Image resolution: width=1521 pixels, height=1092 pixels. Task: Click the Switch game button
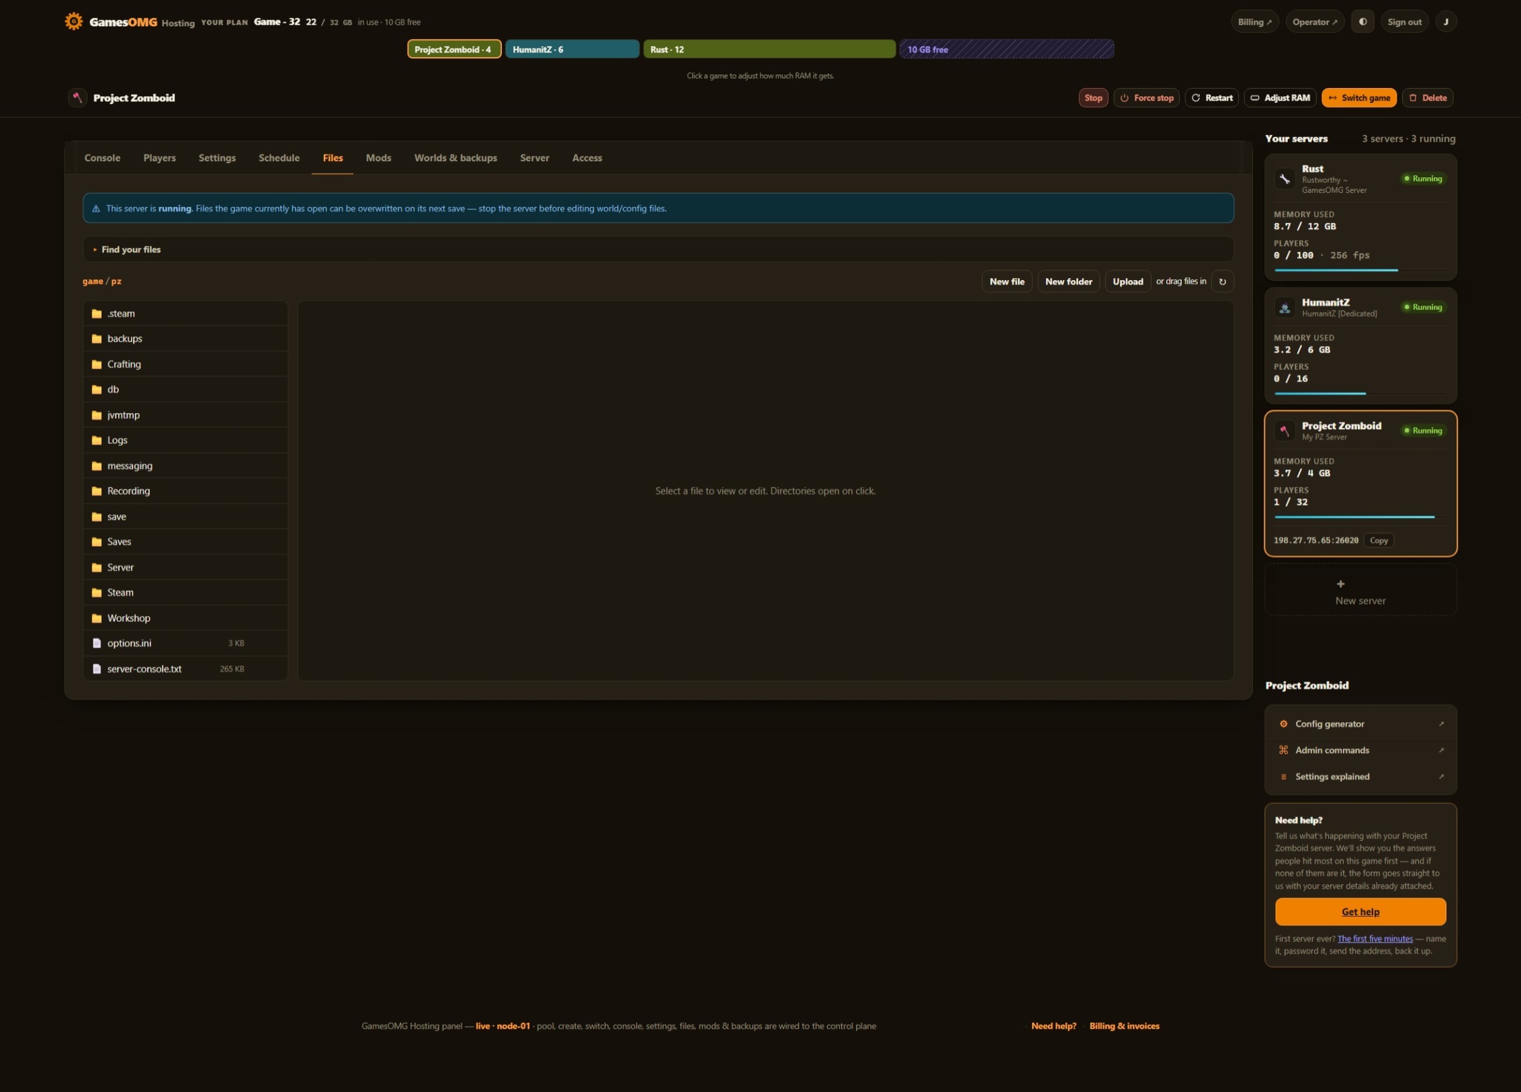click(x=1358, y=98)
